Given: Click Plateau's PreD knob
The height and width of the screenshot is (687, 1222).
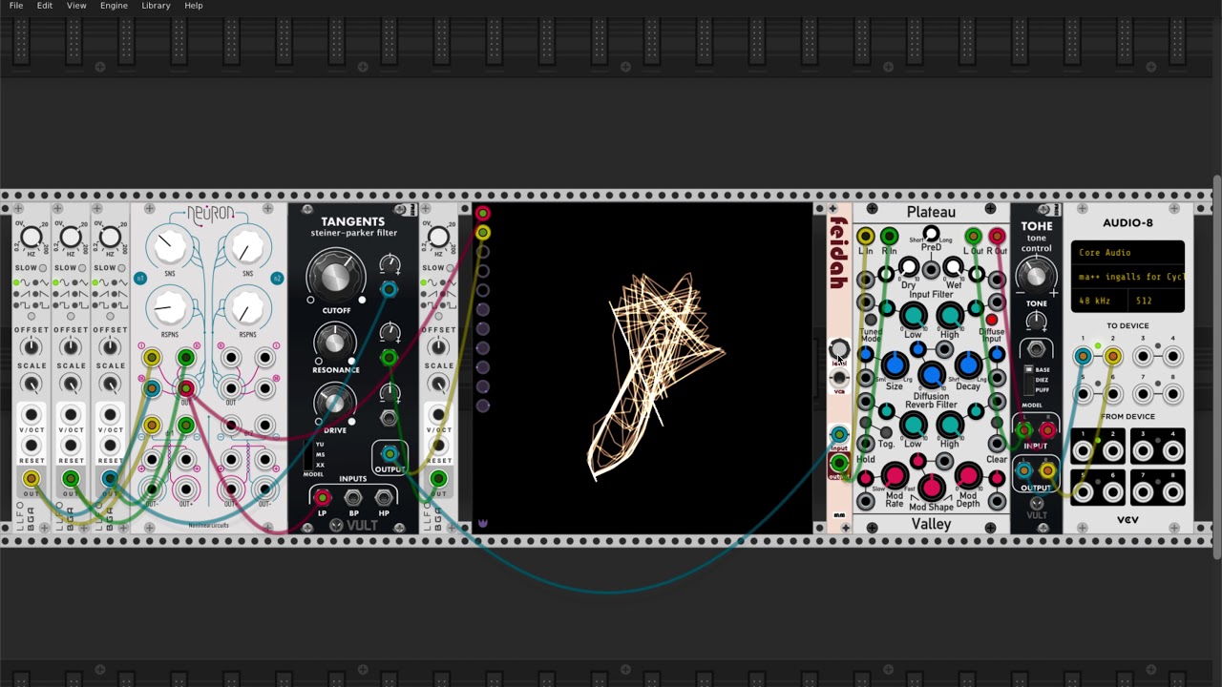Looking at the screenshot, I should coord(931,234).
